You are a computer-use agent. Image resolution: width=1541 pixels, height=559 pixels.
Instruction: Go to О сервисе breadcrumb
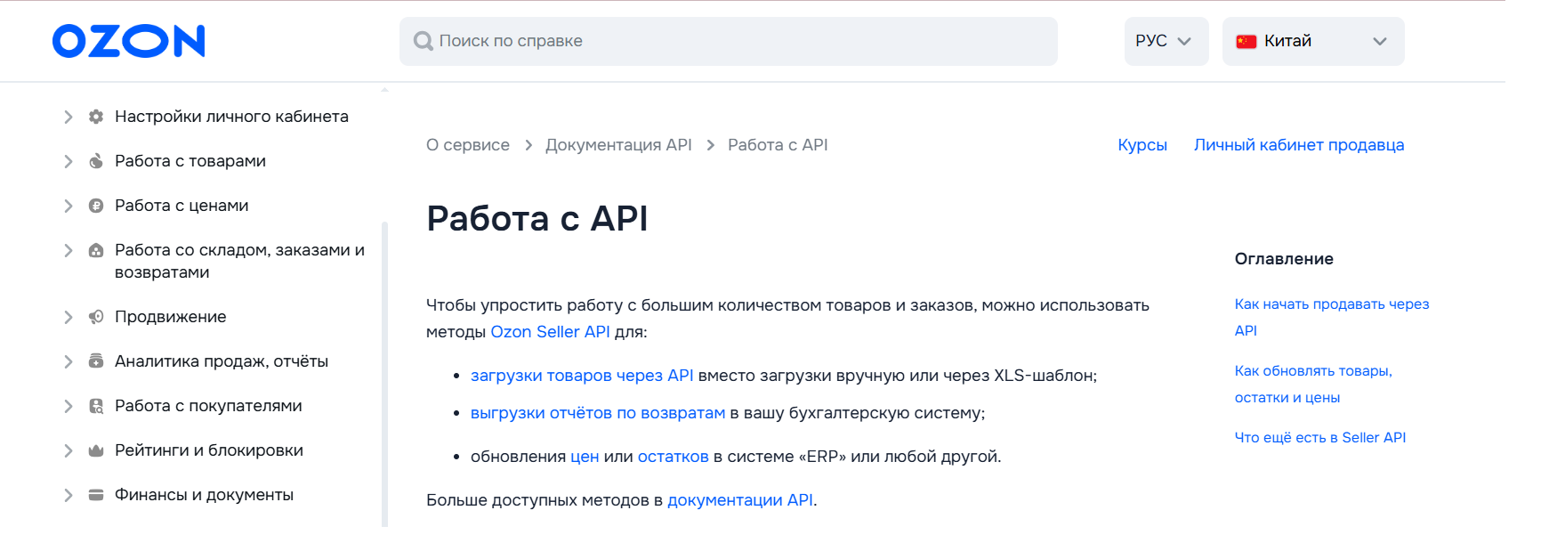tap(468, 145)
